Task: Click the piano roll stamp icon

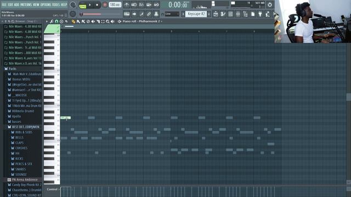Action: (x=61, y=21)
